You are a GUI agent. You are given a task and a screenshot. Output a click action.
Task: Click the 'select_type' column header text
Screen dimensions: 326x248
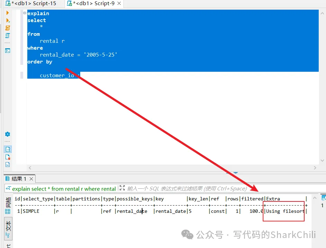38,199
